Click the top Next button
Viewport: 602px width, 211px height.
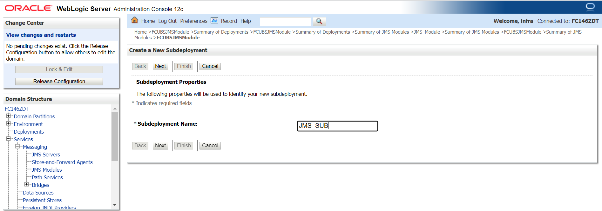click(x=160, y=66)
